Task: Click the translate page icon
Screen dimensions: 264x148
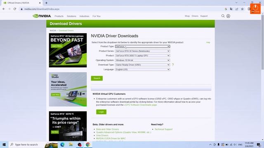Action: (x=231, y=9)
